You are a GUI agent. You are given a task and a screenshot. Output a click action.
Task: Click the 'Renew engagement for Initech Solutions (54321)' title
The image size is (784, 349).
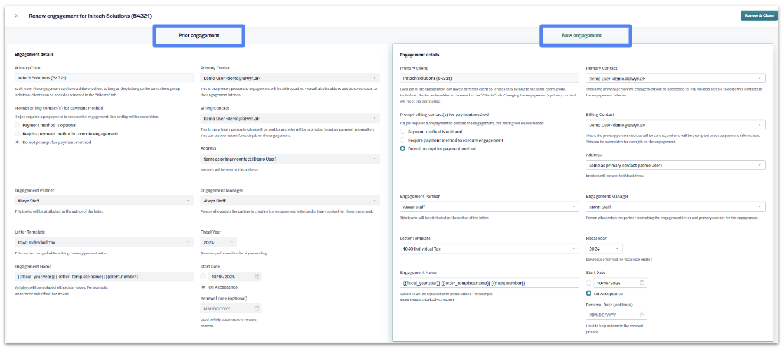pos(90,15)
